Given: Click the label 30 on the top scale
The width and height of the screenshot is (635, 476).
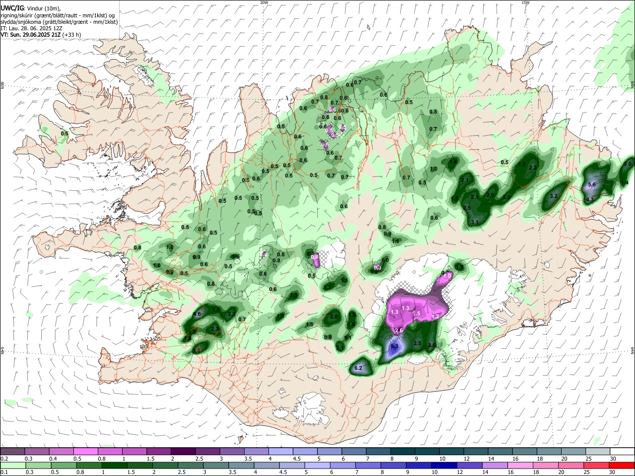Looking at the screenshot, I should [613, 459].
